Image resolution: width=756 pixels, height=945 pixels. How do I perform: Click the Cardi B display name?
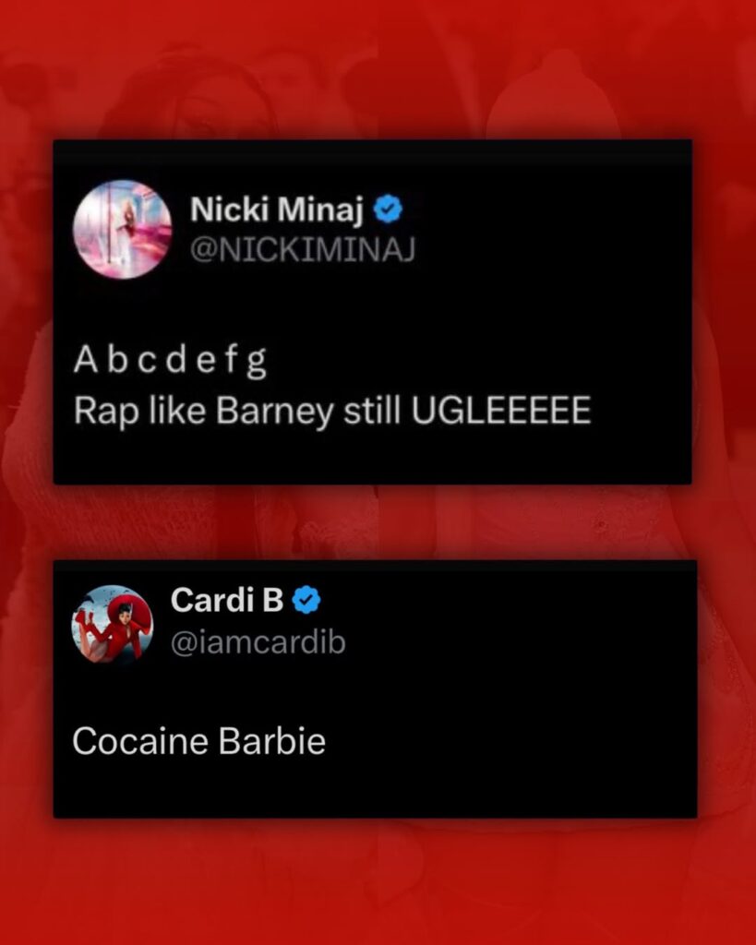pyautogui.click(x=227, y=600)
